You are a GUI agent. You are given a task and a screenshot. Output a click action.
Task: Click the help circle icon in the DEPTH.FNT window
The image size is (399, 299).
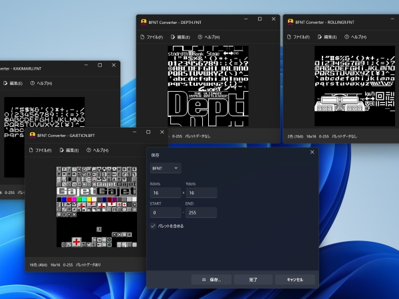(200, 37)
